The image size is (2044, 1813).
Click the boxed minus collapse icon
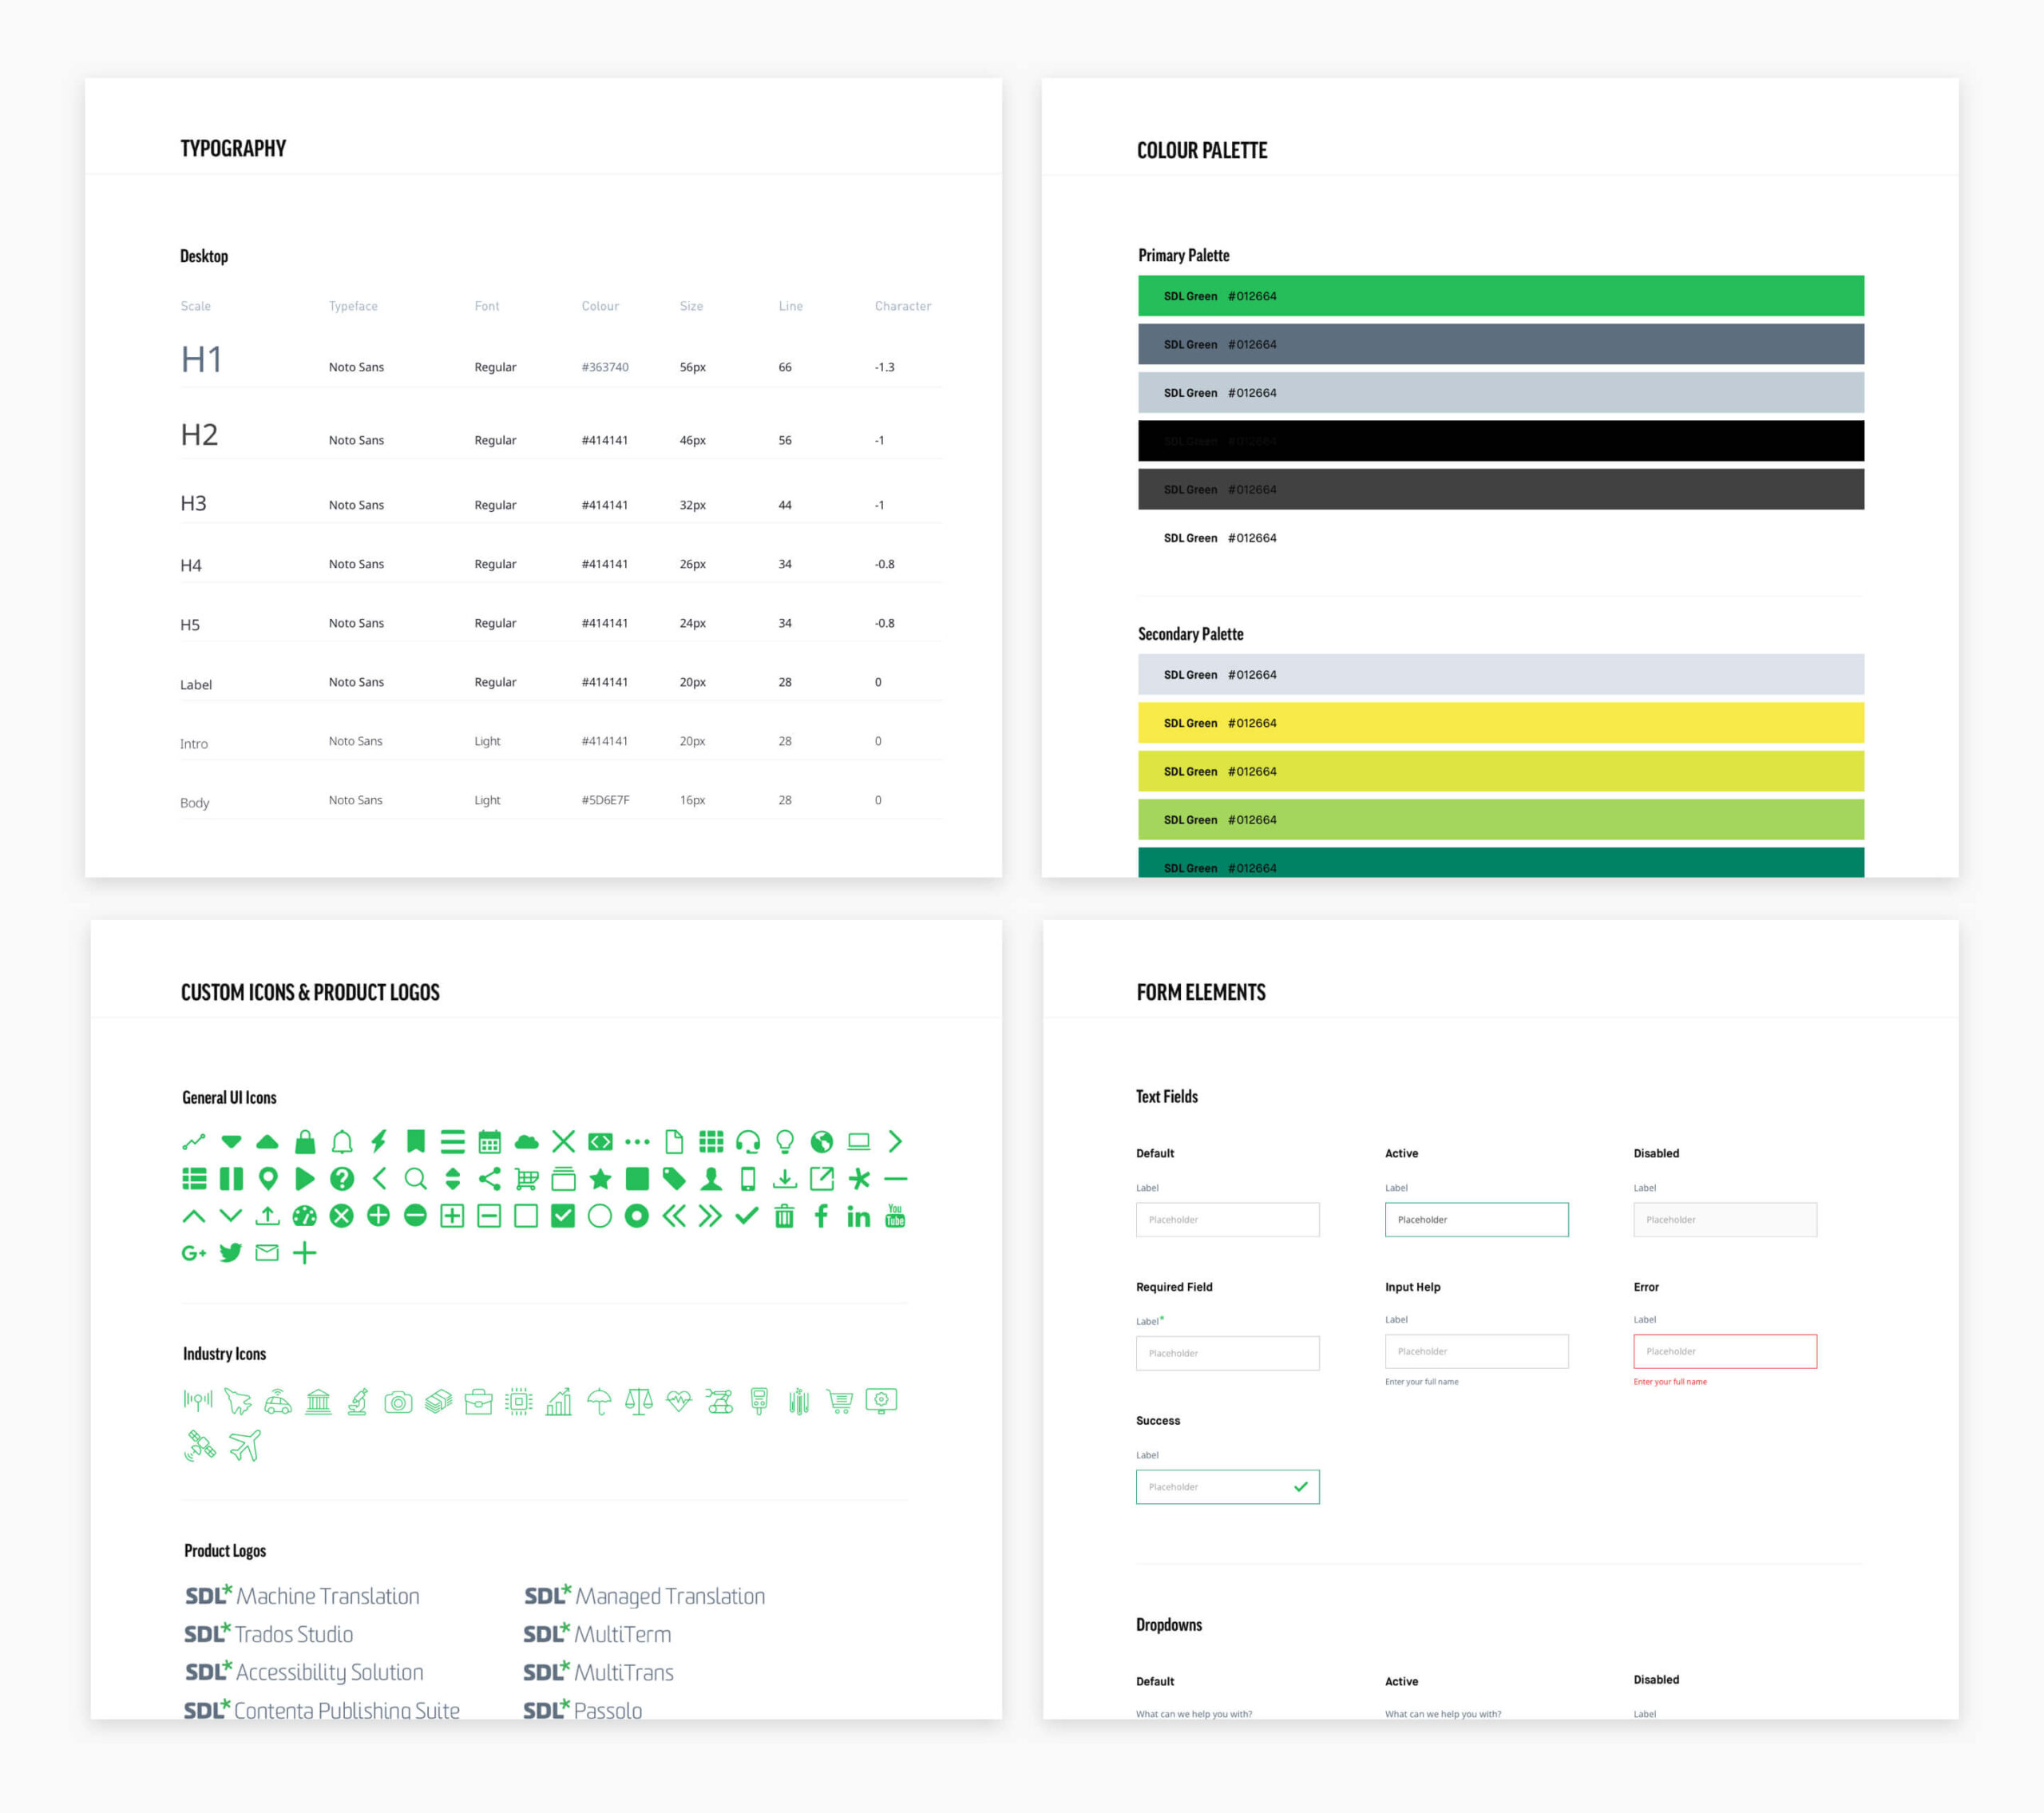pyautogui.click(x=489, y=1216)
